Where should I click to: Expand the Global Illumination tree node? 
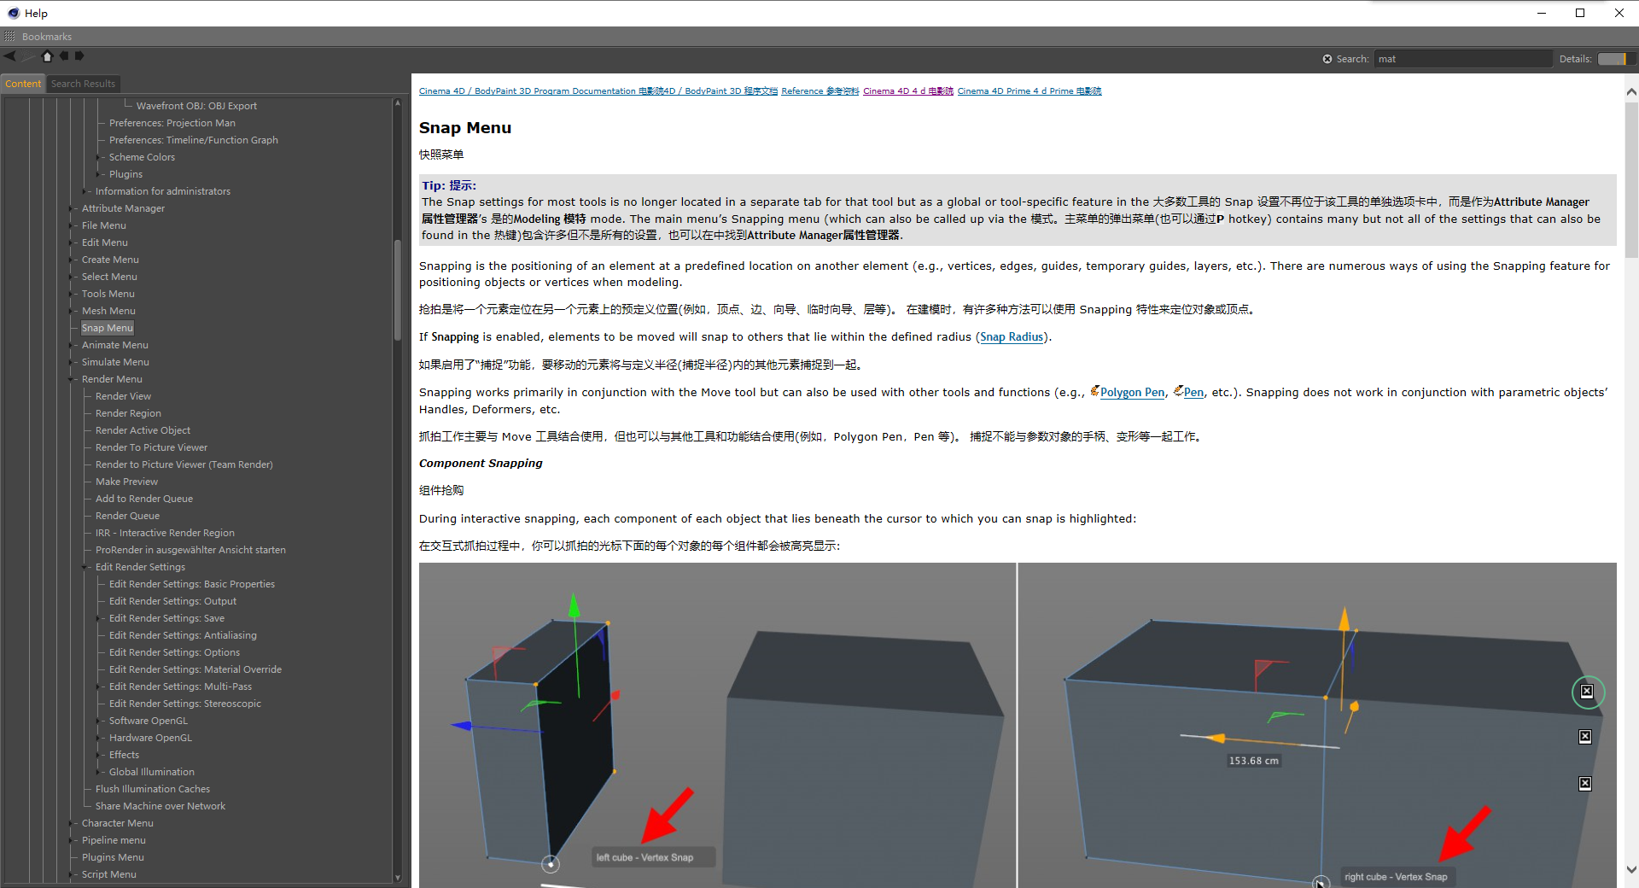(x=99, y=772)
